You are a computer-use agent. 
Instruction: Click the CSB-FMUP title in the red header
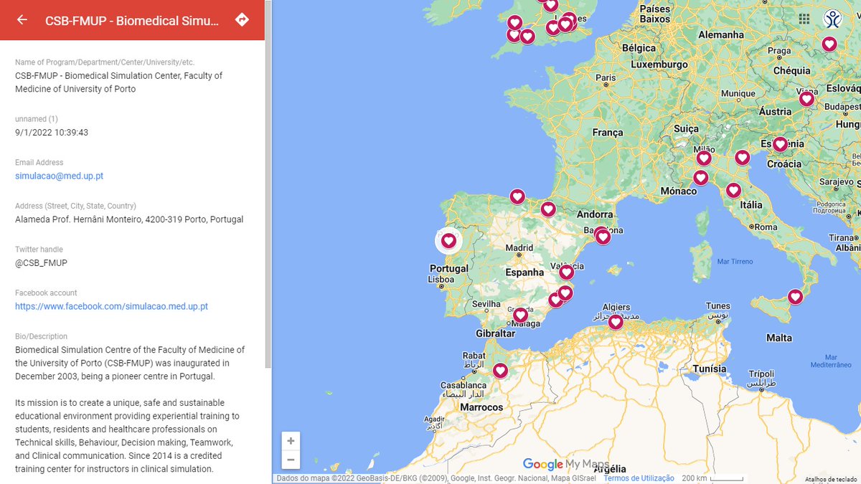click(132, 21)
